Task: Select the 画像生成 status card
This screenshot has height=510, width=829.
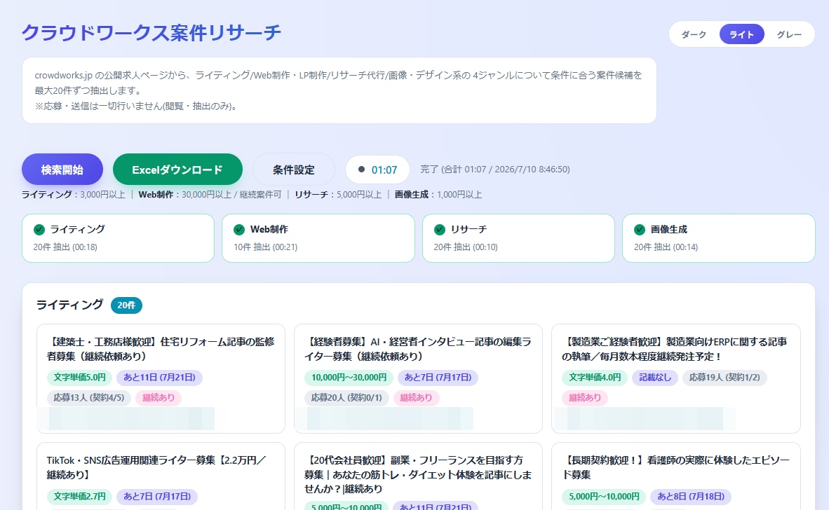Action: [719, 238]
